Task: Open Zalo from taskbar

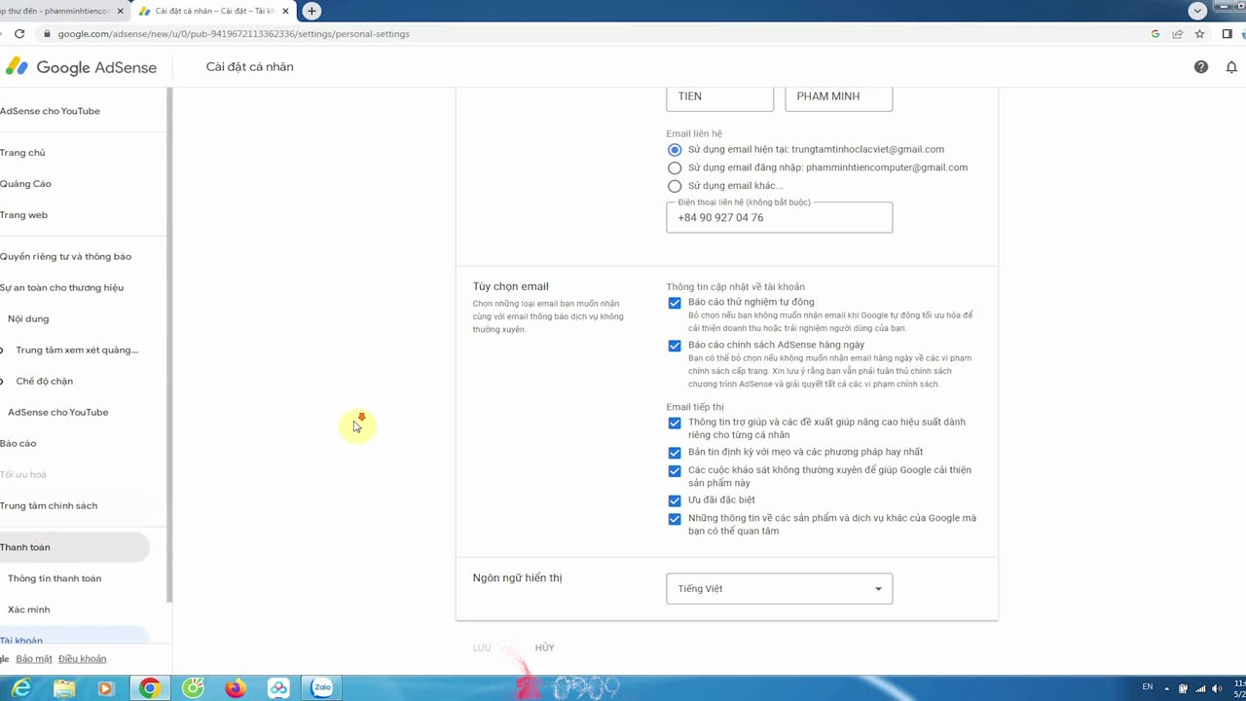Action: tap(321, 688)
